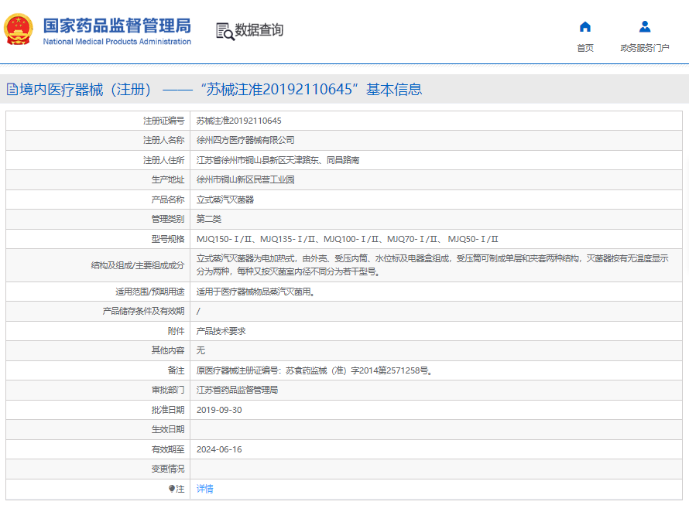Click the 型号规格 row label
The height and width of the screenshot is (505, 689).
coord(168,239)
